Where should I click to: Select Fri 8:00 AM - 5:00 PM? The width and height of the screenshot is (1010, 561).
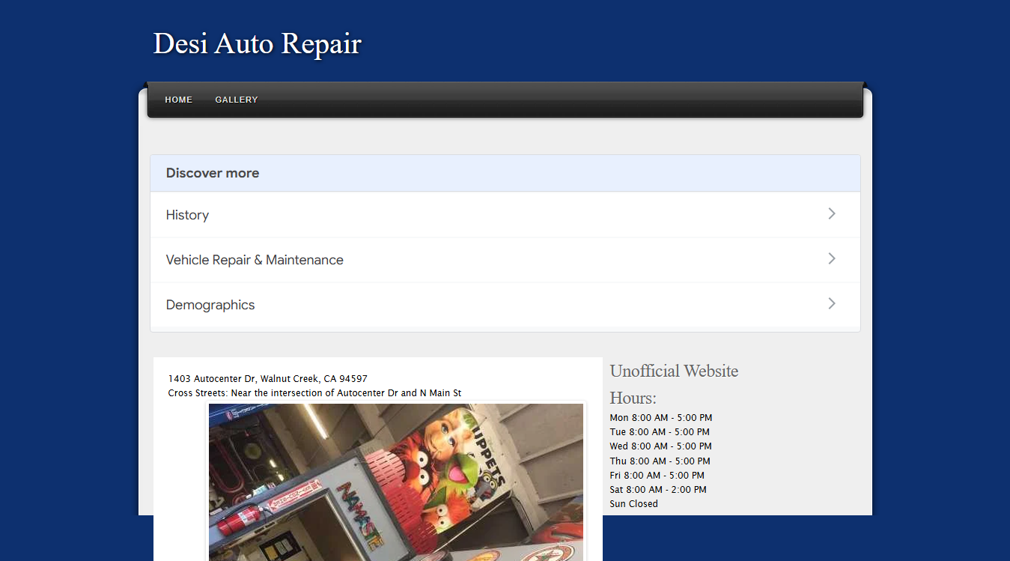tap(657, 476)
